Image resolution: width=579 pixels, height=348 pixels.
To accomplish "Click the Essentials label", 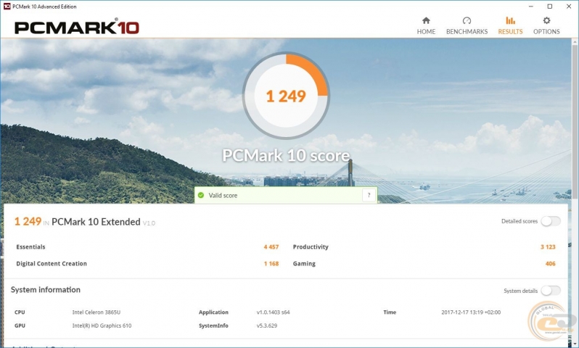I will (30, 247).
